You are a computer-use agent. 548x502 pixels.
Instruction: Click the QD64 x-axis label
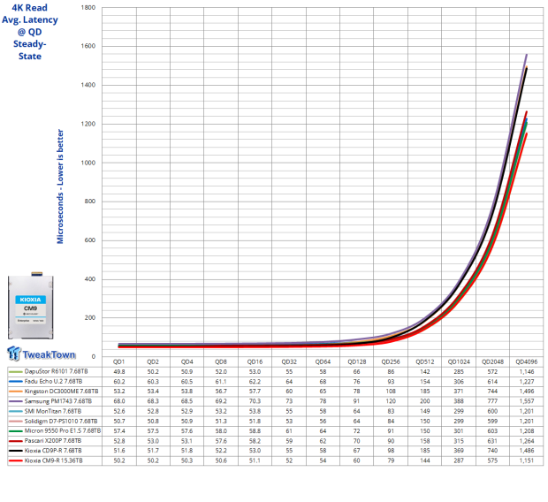click(x=323, y=361)
